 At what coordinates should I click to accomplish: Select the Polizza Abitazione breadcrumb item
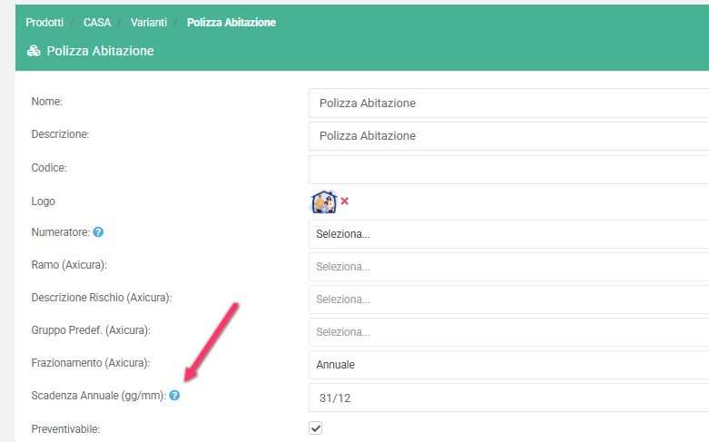[231, 22]
